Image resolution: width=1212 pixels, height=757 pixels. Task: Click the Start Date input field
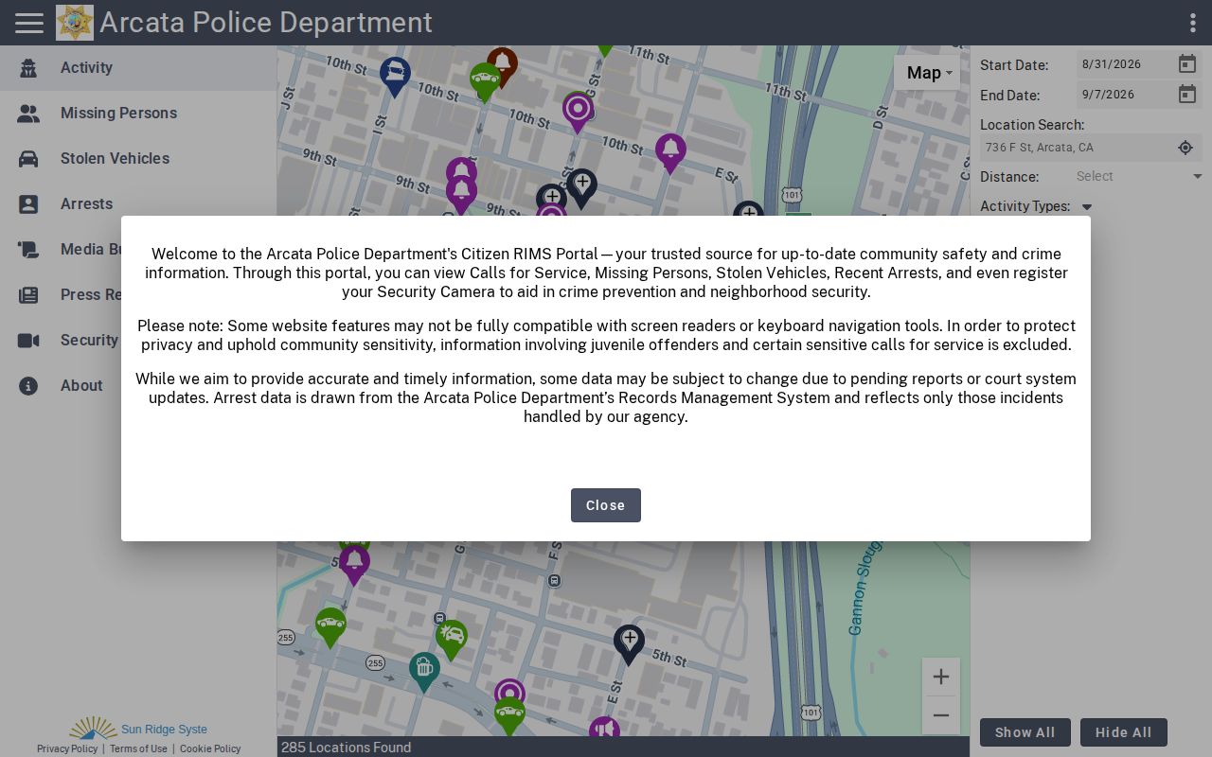click(1125, 64)
